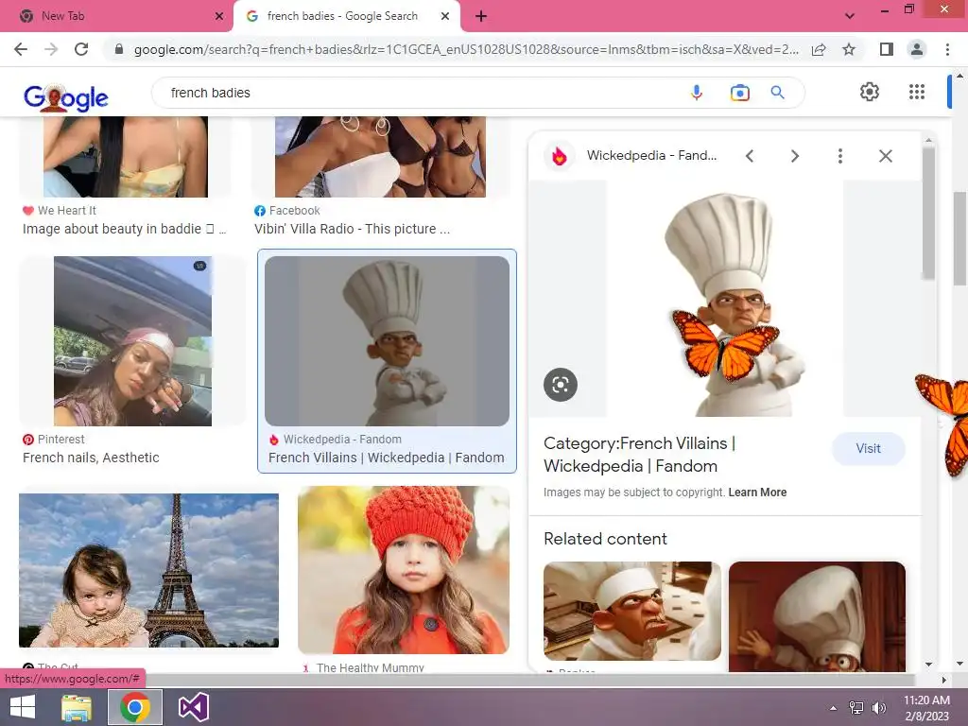
Task: Click the Visit button
Action: (x=868, y=449)
